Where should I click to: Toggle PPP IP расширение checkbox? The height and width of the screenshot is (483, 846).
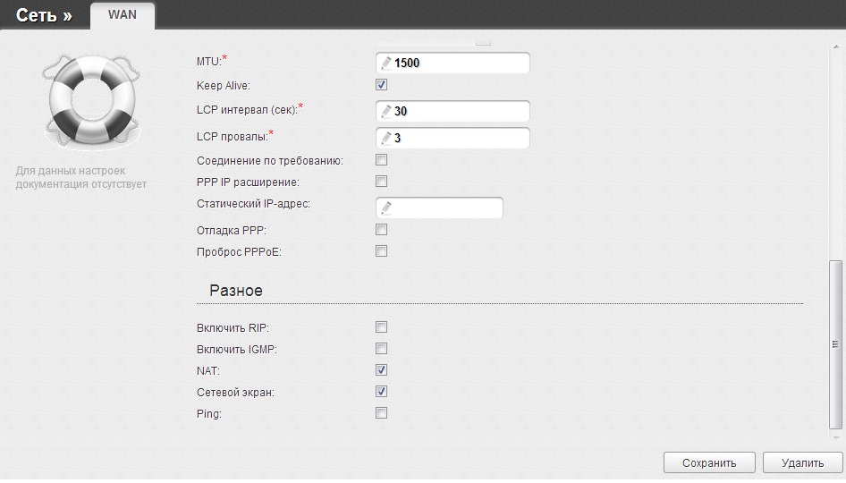pyautogui.click(x=381, y=182)
